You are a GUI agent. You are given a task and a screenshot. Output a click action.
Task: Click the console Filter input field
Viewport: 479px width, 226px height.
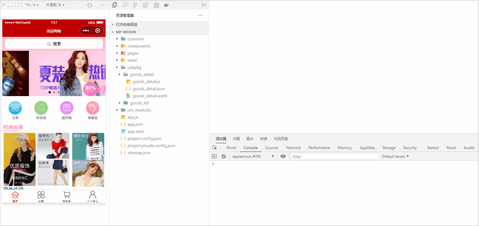[335, 156]
